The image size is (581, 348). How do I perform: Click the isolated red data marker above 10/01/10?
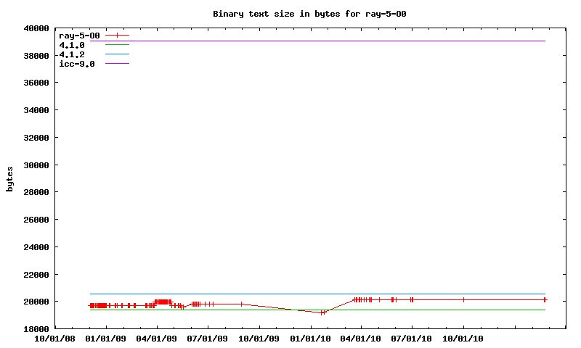pyautogui.click(x=463, y=299)
